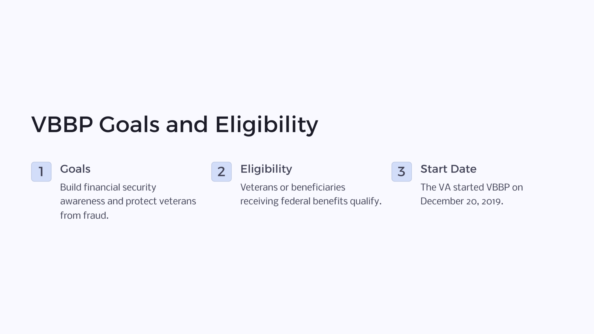The width and height of the screenshot is (594, 334).
Task: Click the number 1 badge
Action: (41, 172)
